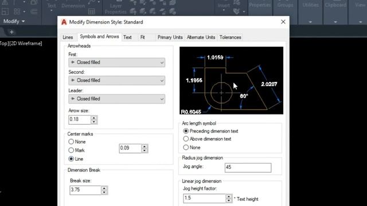Switch to the Symbols and Arrows tab
367x206 pixels.
(x=99, y=37)
